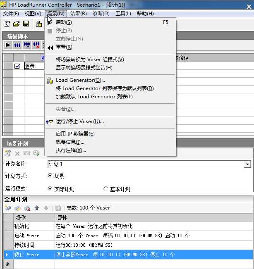Click the 运行00:10:00 duration property cell
The height and width of the screenshot is (269, 254).
[154, 245]
